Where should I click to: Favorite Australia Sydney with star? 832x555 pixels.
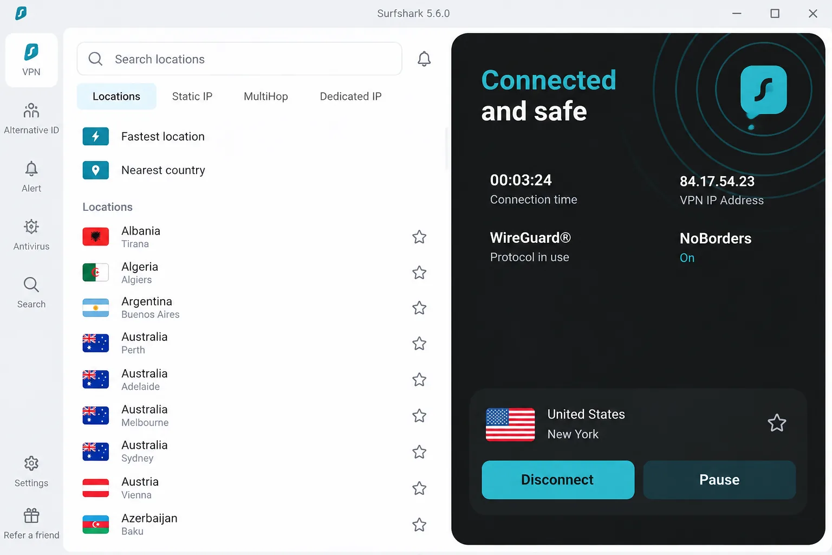tap(419, 452)
